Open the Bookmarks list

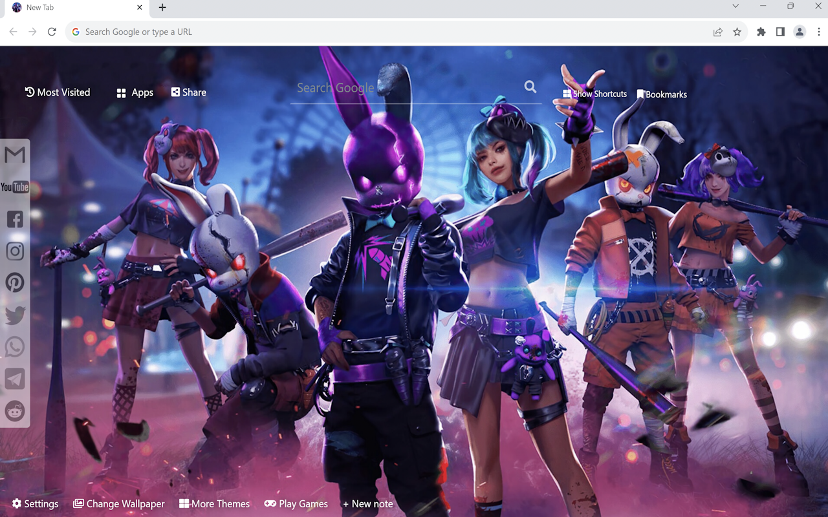coord(662,94)
